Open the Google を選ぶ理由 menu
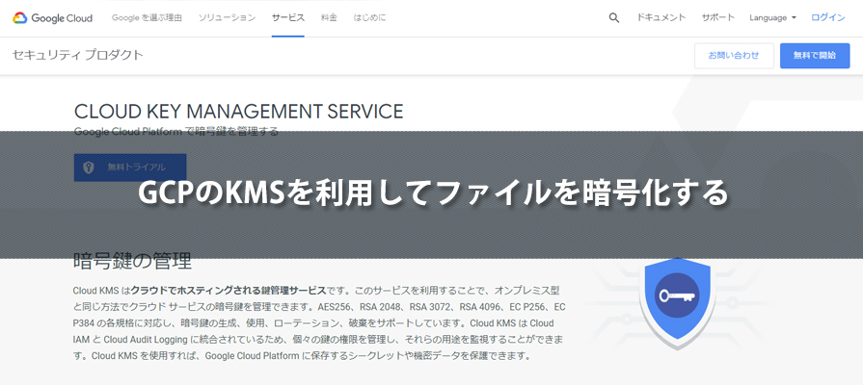The width and height of the screenshot is (863, 385). point(147,17)
